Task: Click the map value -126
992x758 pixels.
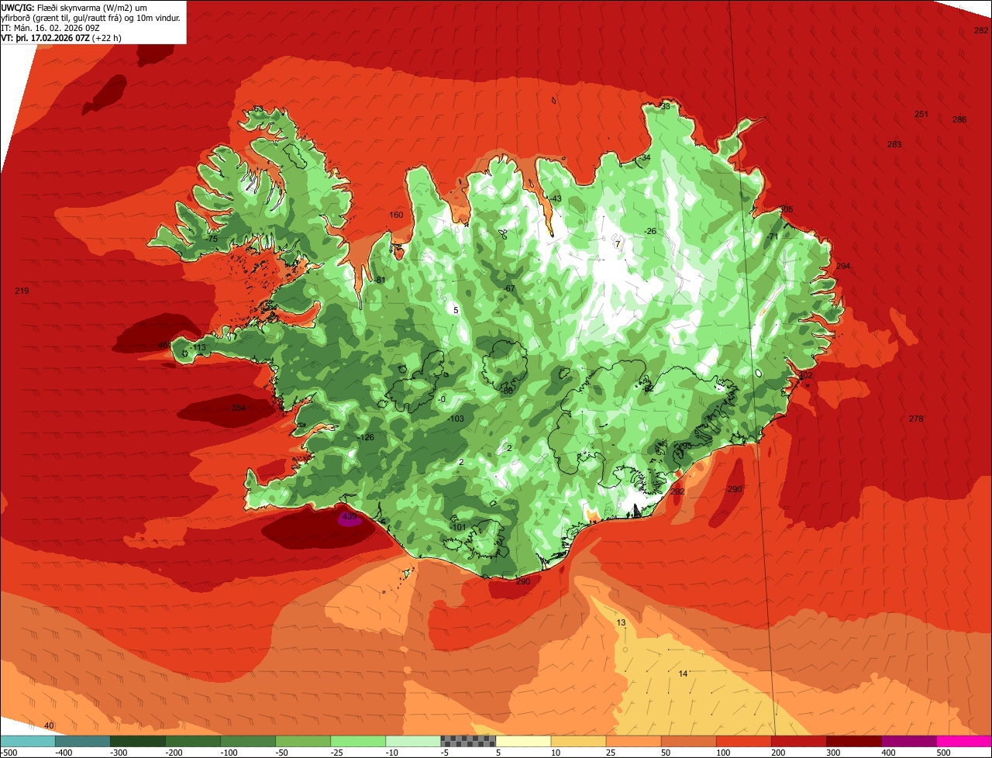Action: coord(366,437)
